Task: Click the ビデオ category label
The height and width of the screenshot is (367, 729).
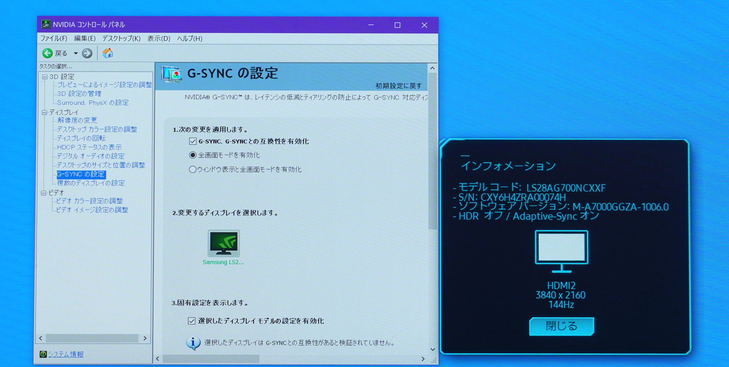Action: (x=56, y=193)
